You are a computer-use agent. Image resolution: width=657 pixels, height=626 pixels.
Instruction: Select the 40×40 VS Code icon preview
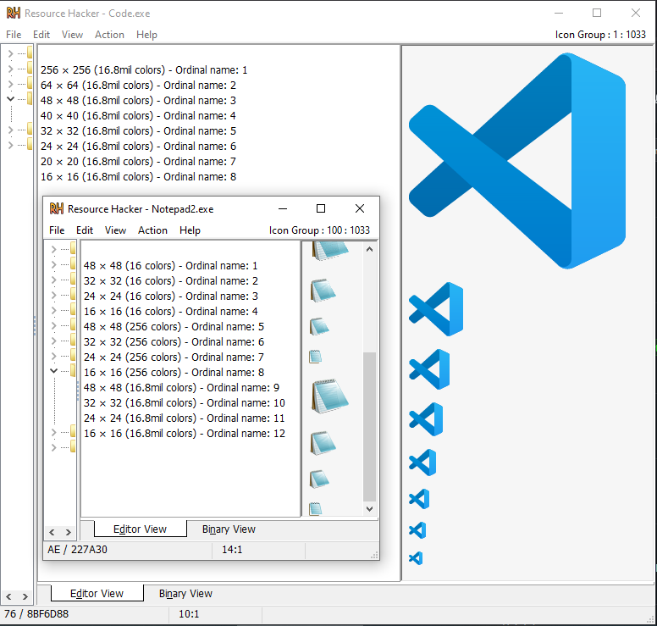point(426,419)
